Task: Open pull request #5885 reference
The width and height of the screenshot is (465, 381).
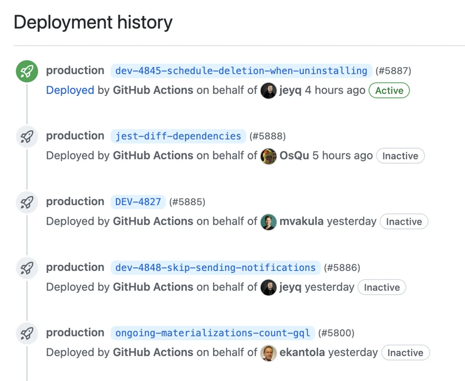Action: click(x=187, y=202)
